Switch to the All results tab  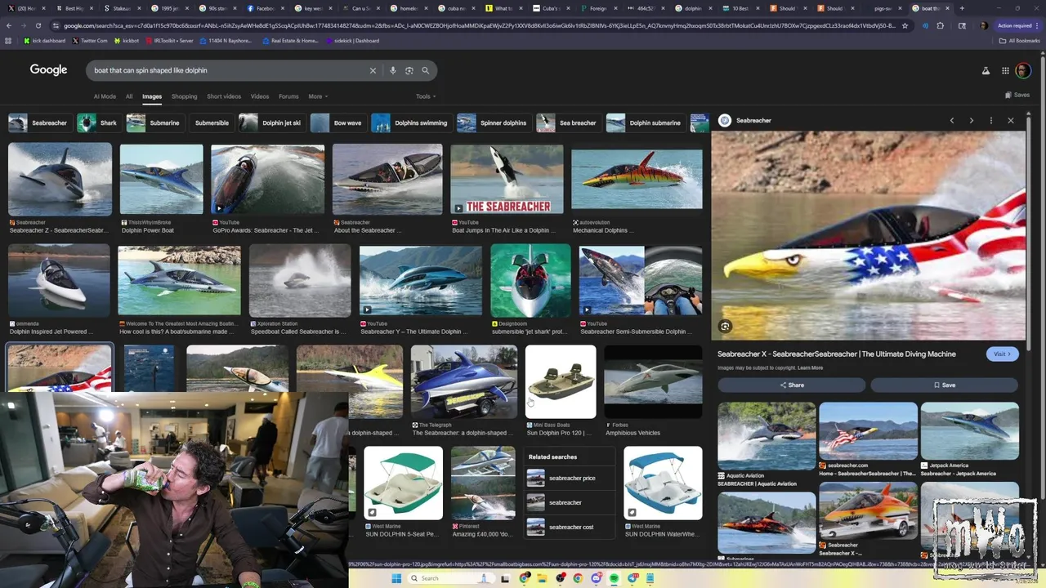pos(129,96)
